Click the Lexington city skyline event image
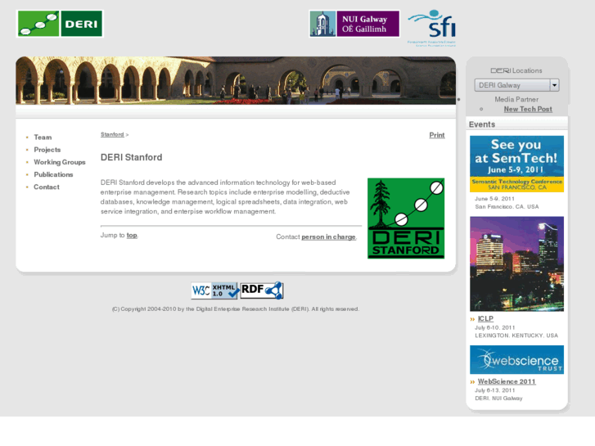The height and width of the screenshot is (446, 595). [516, 264]
